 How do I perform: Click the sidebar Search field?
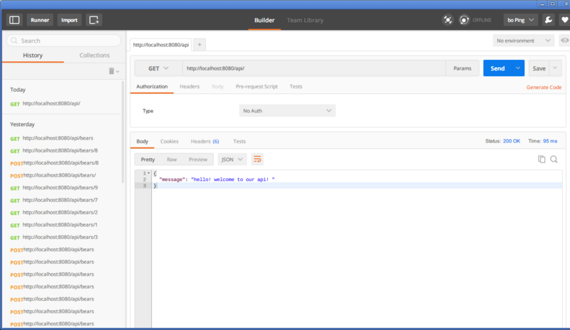(x=63, y=41)
